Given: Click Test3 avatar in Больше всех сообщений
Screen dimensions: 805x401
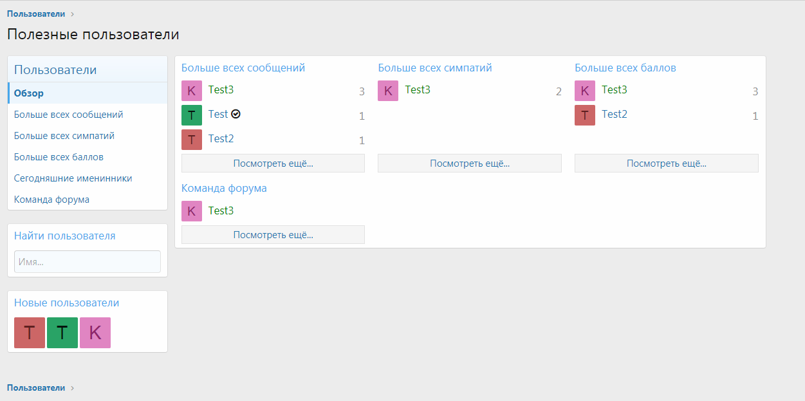Looking at the screenshot, I should (x=191, y=91).
